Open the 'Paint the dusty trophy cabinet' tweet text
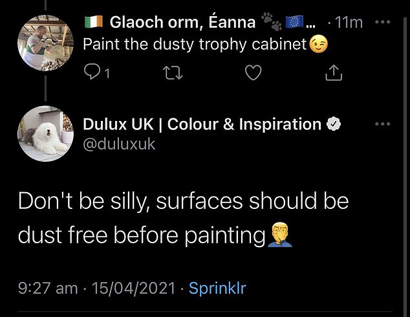Image resolution: width=410 pixels, height=317 pixels. pos(195,44)
